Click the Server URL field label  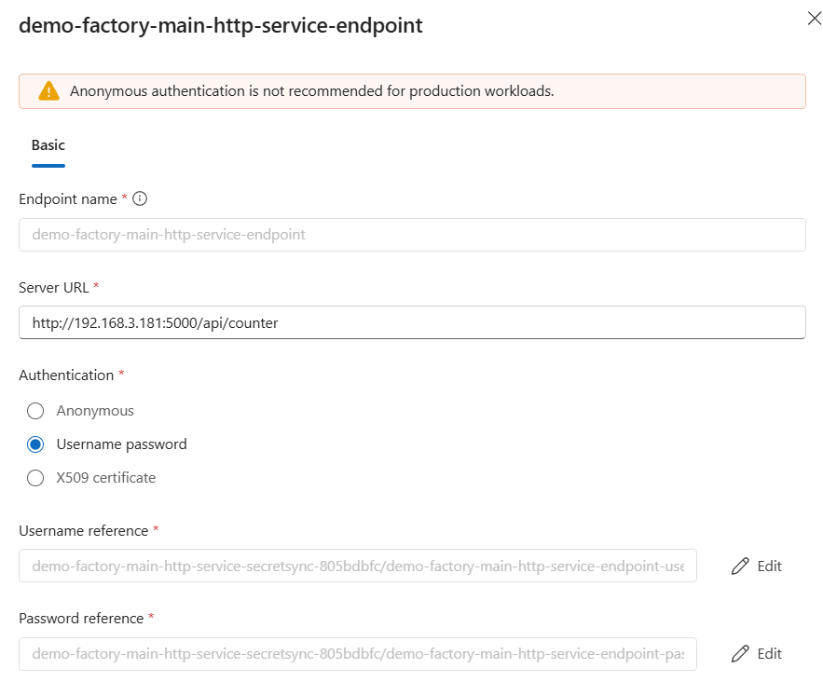(54, 287)
